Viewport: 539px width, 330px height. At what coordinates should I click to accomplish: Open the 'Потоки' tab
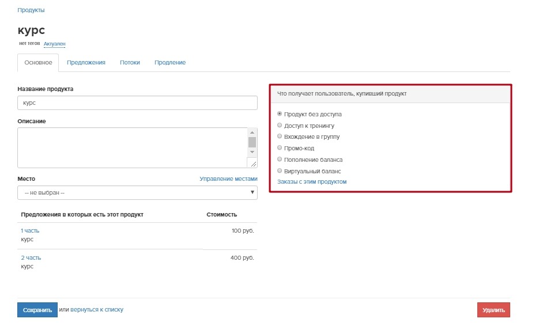[130, 63]
